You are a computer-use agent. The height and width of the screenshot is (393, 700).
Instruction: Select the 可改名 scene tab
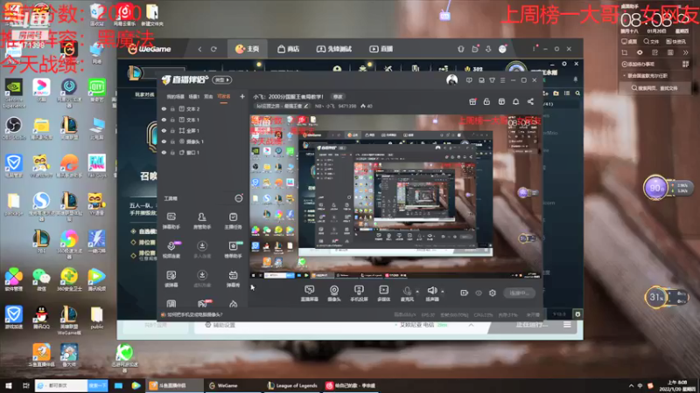(x=224, y=96)
